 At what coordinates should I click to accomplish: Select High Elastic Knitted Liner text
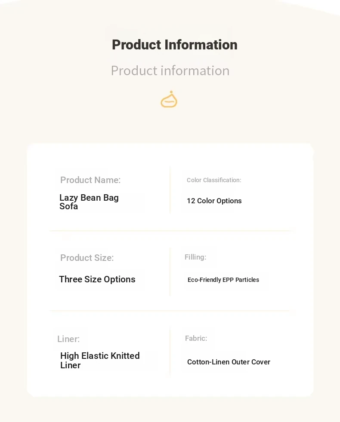(100, 361)
